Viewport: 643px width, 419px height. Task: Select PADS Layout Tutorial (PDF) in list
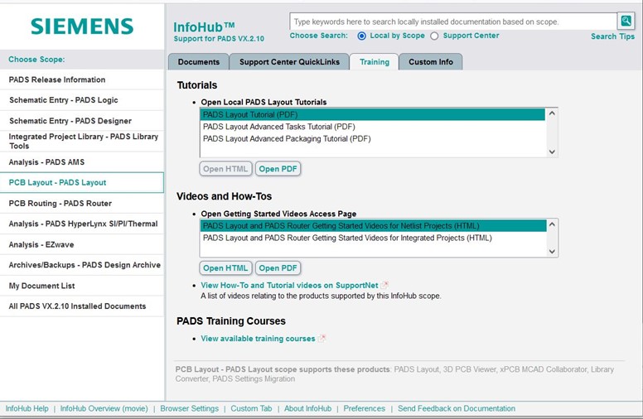(373, 114)
